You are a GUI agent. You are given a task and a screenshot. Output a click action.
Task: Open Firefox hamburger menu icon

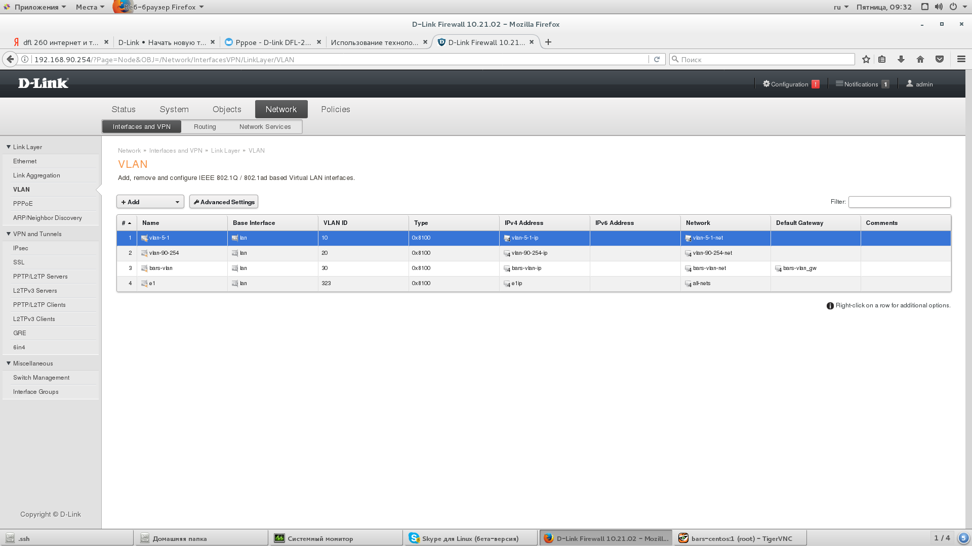tap(961, 59)
